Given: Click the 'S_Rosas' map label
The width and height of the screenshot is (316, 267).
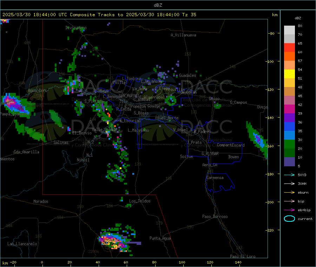Looking at the screenshot, I should pos(141,113).
